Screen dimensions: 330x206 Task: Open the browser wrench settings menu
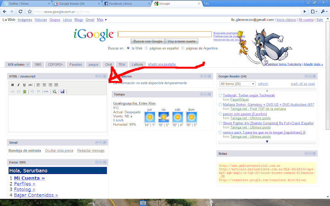pyautogui.click(x=324, y=11)
